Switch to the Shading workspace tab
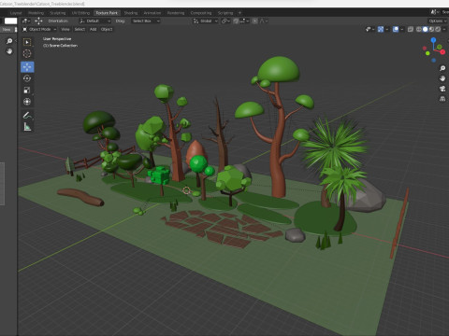 131,13
